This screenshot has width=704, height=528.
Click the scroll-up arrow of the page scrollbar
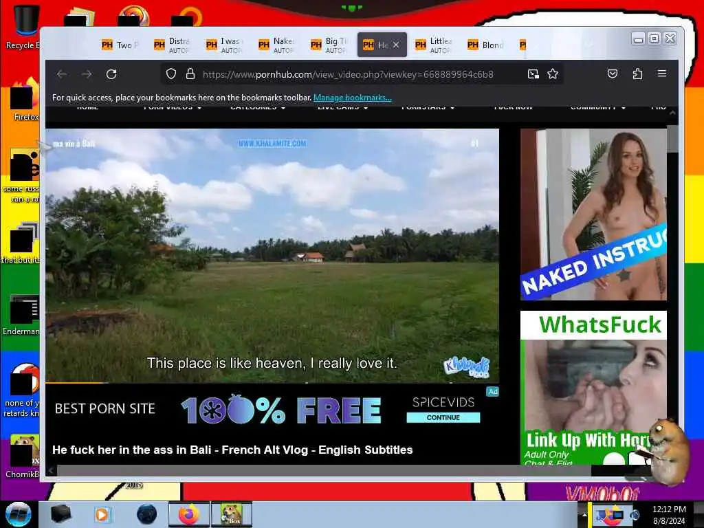(672, 113)
